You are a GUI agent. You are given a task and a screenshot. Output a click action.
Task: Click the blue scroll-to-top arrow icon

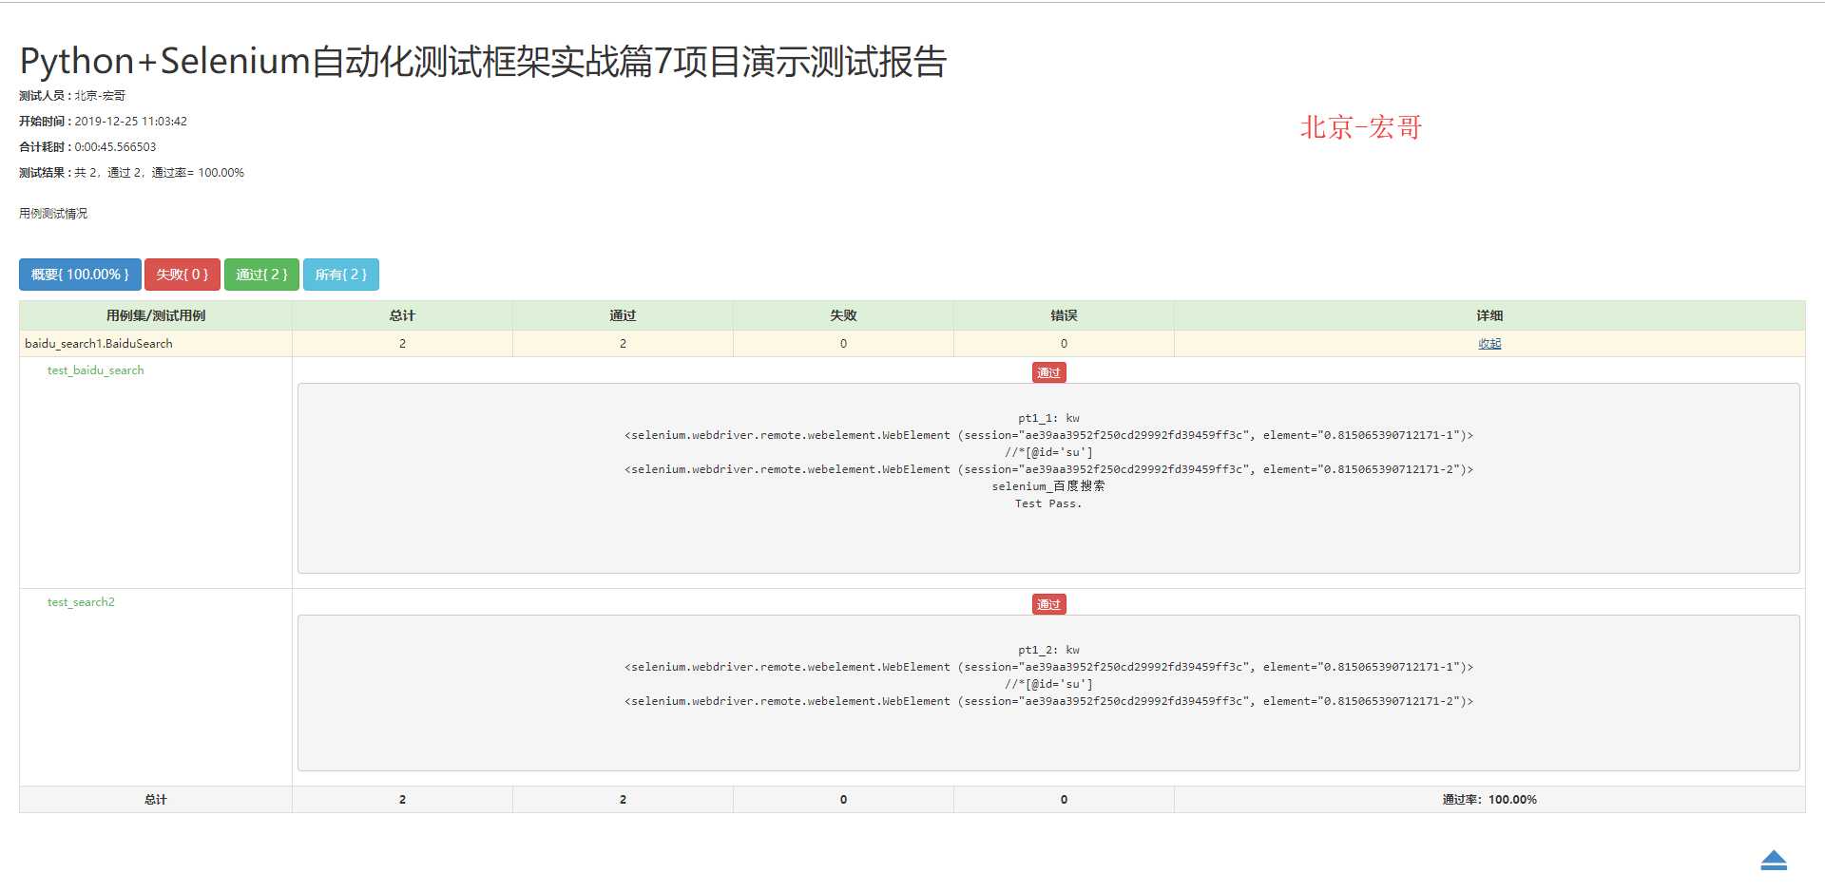[x=1774, y=860]
